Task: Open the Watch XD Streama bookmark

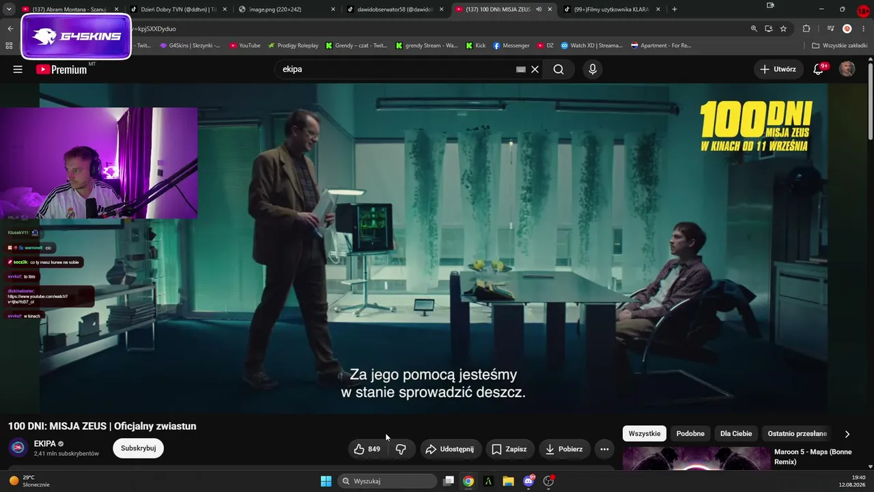Action: point(592,46)
